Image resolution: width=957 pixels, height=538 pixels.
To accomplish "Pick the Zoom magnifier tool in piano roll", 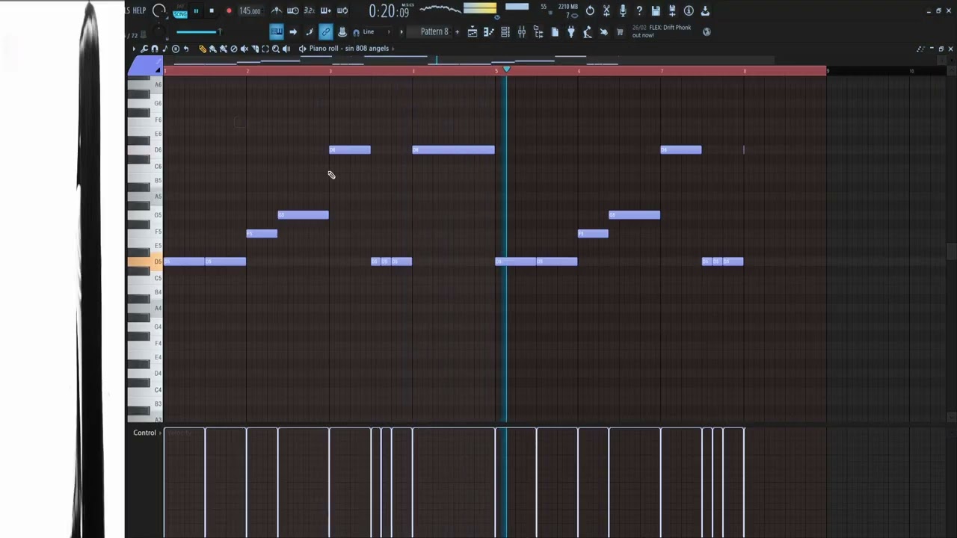I will pos(276,49).
